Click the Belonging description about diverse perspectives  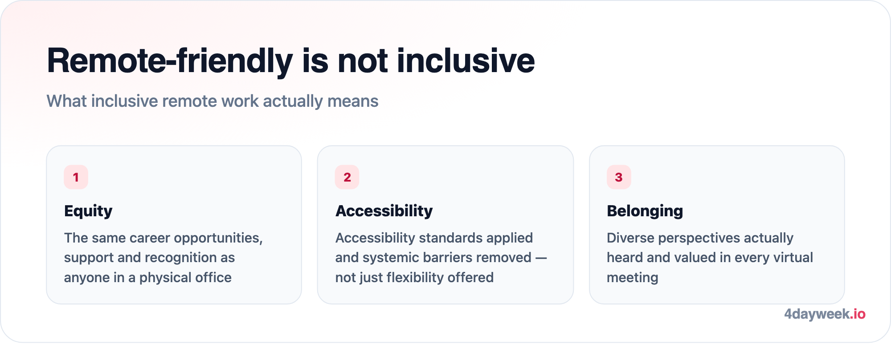(710, 258)
